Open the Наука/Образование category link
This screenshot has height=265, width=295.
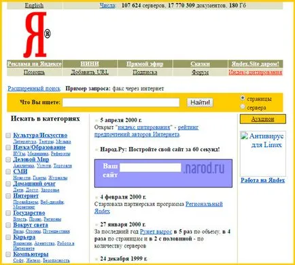pos(39,148)
